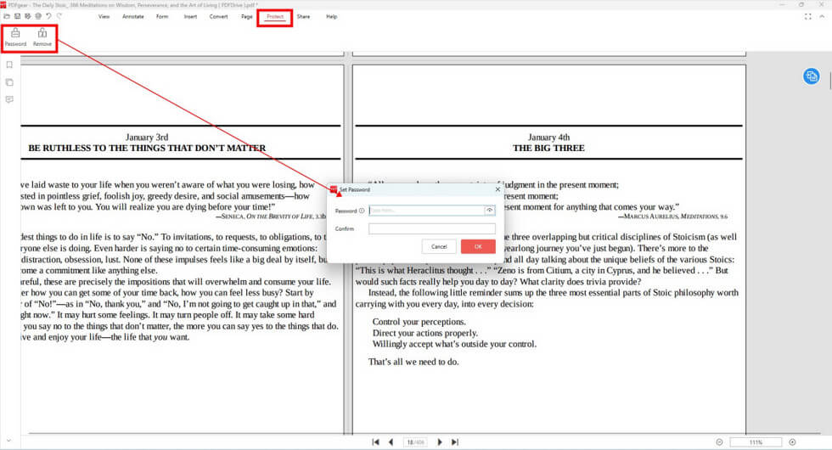This screenshot has height=450, width=832.
Task: Click the heading 'THE BIG THREE'
Action: coord(548,148)
